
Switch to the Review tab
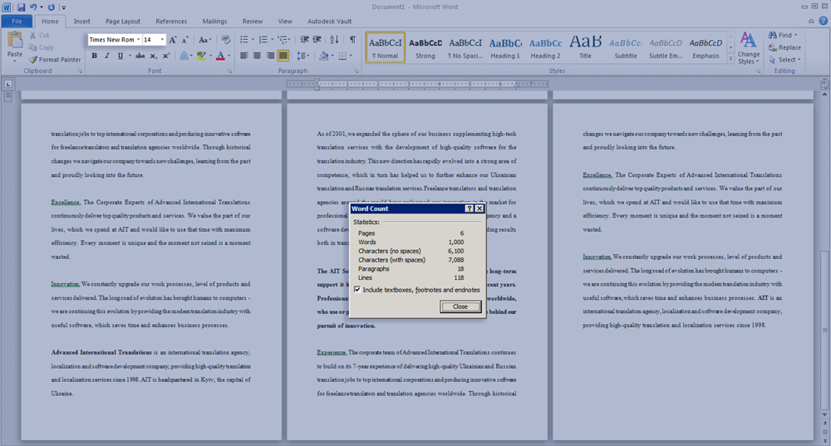253,22
